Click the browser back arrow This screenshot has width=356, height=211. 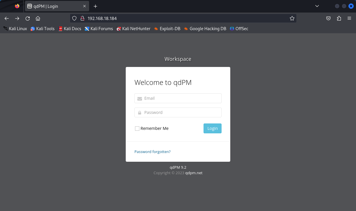coord(7,18)
